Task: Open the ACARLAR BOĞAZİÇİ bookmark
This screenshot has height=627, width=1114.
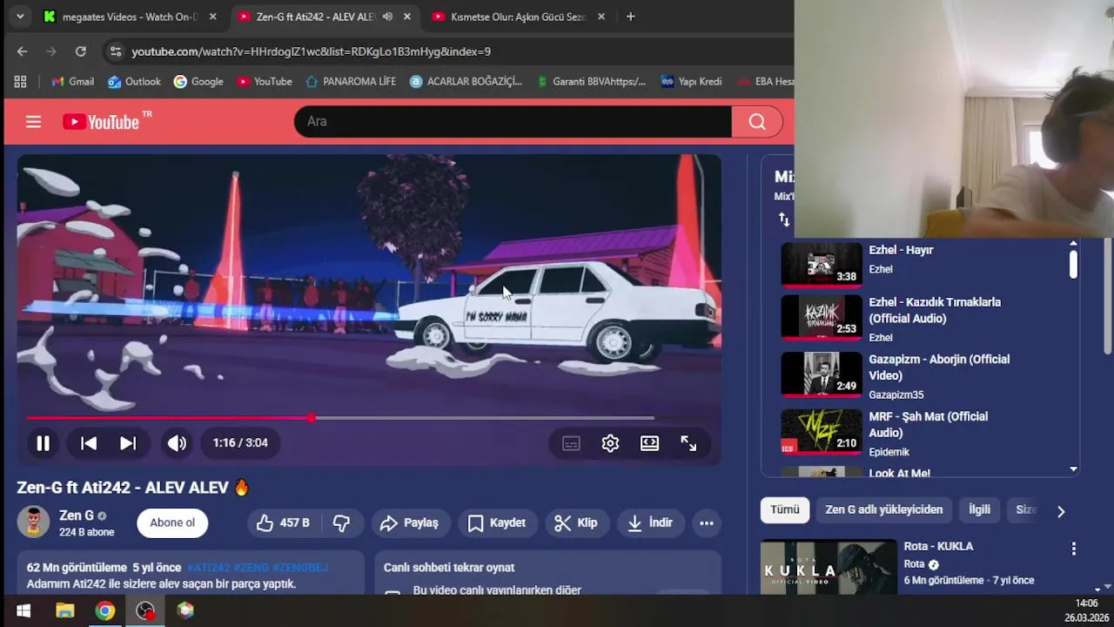Action: [466, 82]
